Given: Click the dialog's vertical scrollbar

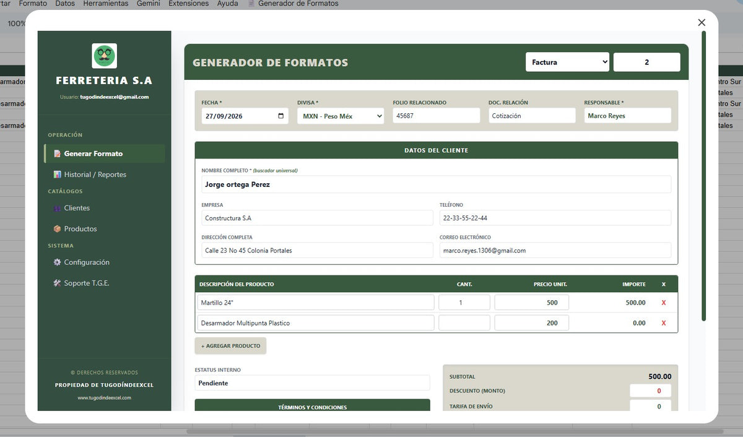Looking at the screenshot, I should tap(703, 176).
